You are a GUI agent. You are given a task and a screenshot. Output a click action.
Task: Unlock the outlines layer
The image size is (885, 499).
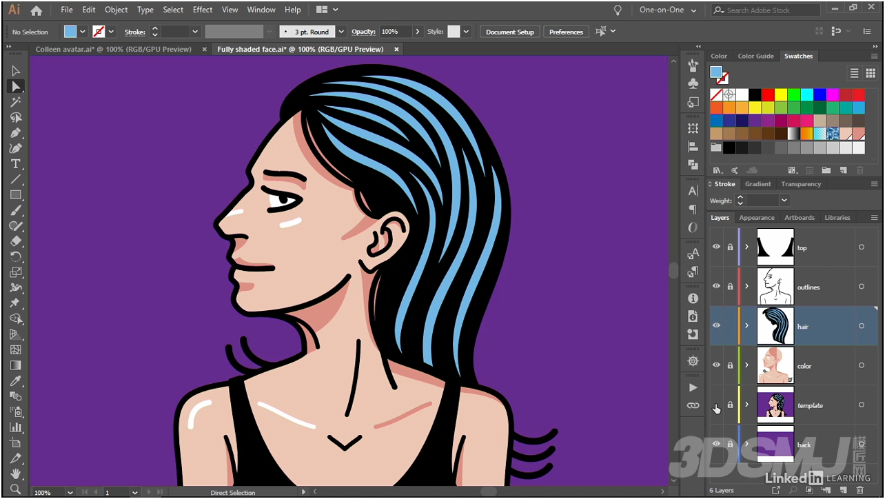730,286
